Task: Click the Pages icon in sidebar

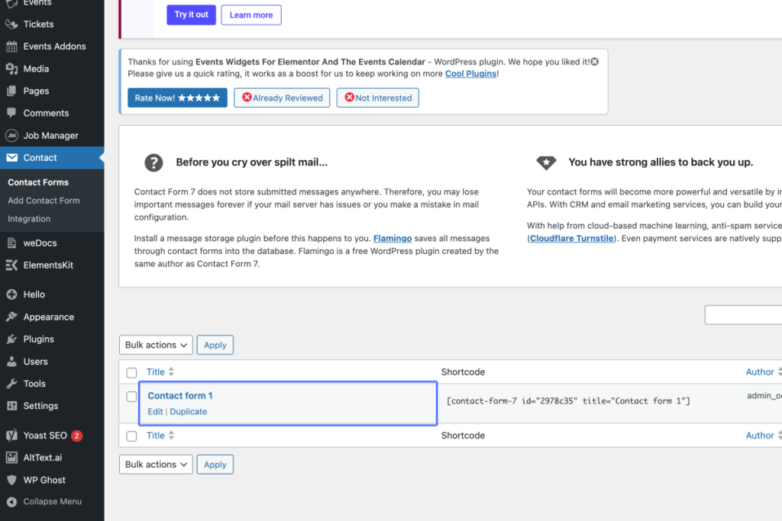Action: coord(11,91)
